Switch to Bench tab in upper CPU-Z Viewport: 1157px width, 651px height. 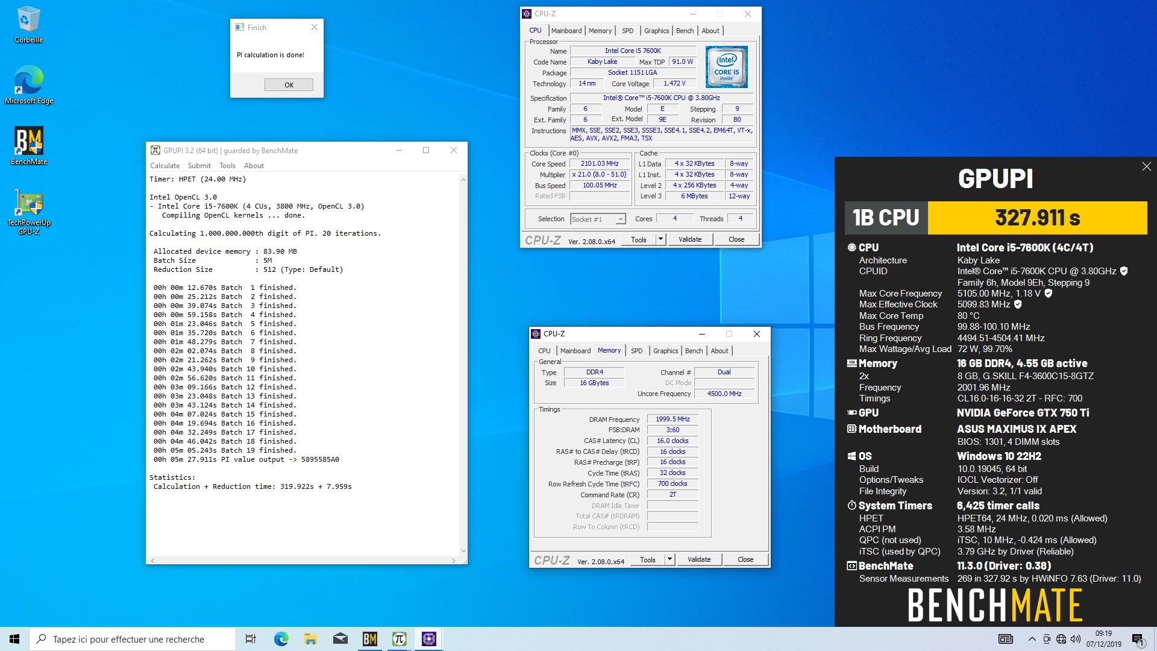[x=685, y=31]
